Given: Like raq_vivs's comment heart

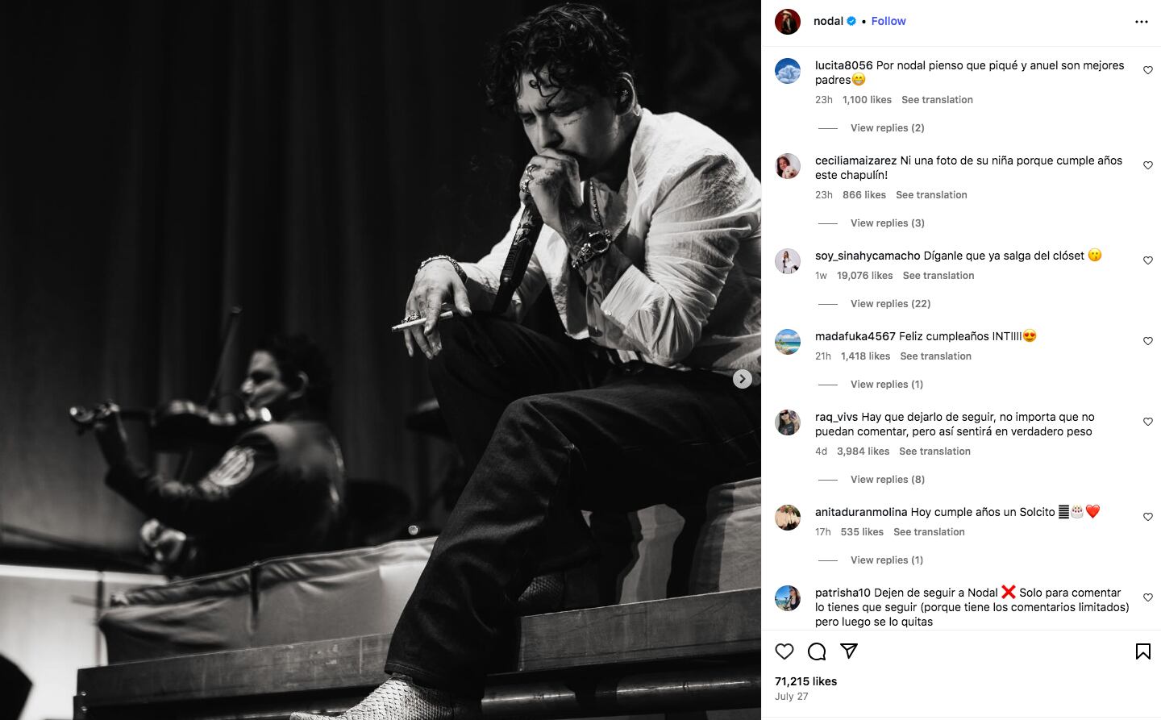Looking at the screenshot, I should point(1148,422).
